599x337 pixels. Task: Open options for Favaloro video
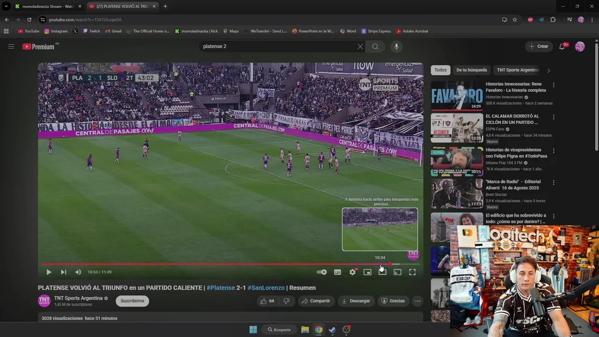point(554,85)
